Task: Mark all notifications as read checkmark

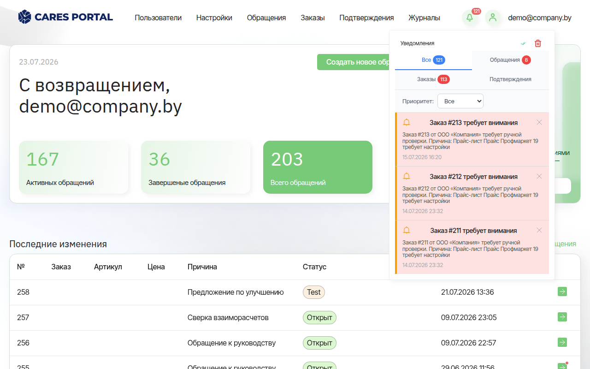Action: (x=523, y=43)
